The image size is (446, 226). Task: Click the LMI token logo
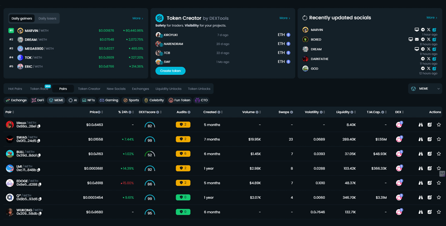pos(10,168)
